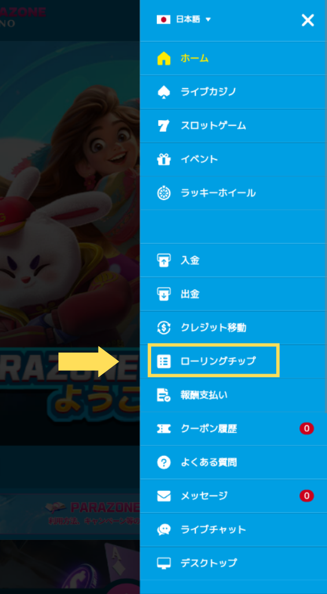
Task: Click the Japanese flag language selector
Action: pyautogui.click(x=163, y=20)
